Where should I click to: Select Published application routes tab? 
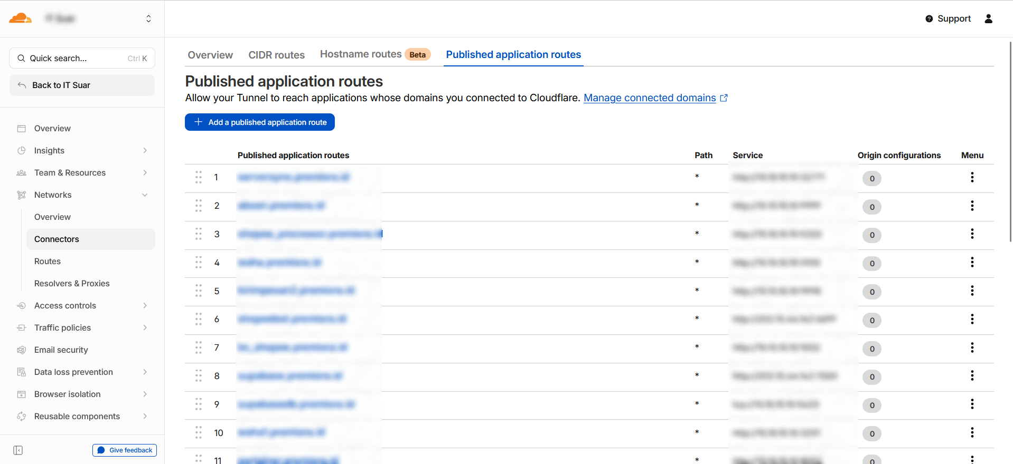click(513, 54)
